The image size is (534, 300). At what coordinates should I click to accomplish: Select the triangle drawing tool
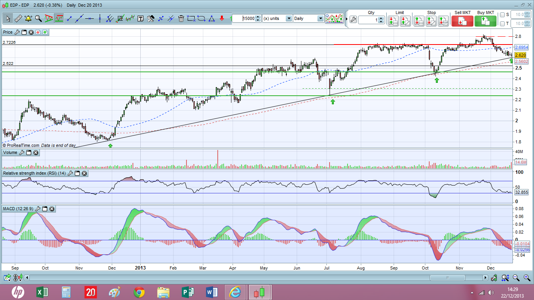point(211,18)
